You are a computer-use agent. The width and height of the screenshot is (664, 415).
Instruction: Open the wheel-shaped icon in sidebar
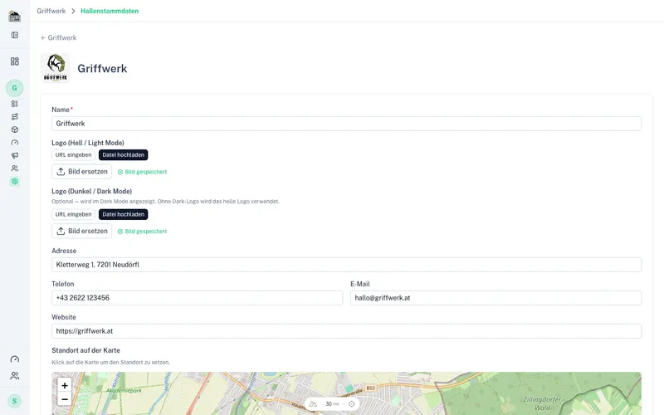15,129
